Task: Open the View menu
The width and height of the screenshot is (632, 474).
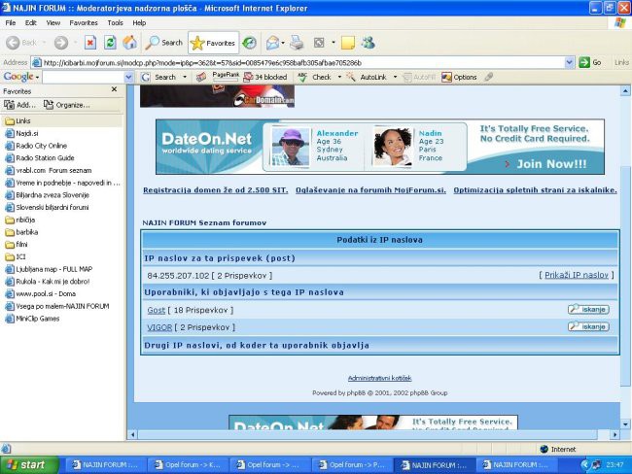Action: 53,23
